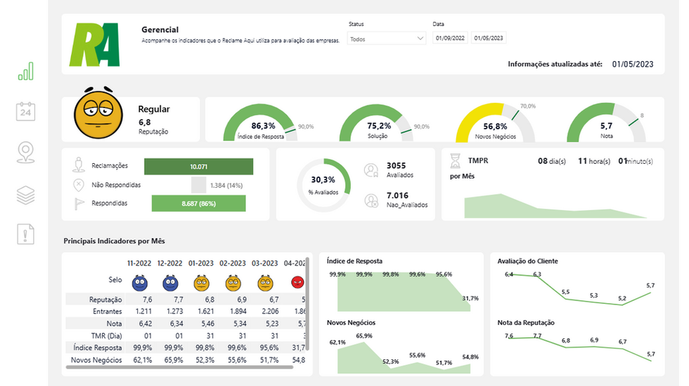Click the 12-2022 column header
Image resolution: width=689 pixels, height=386 pixels.
point(169,263)
